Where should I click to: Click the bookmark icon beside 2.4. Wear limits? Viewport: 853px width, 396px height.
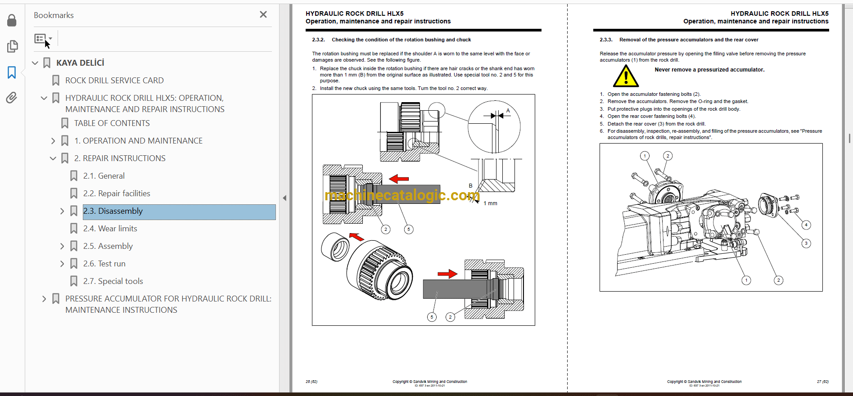pos(74,229)
